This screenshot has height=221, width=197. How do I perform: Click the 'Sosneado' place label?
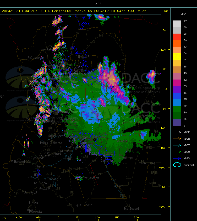[38, 158]
